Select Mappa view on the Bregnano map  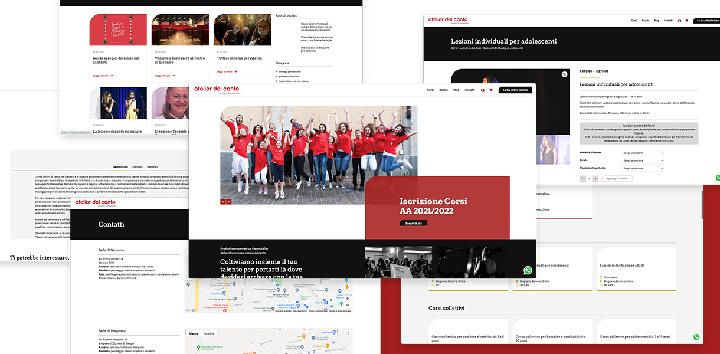click(x=194, y=334)
